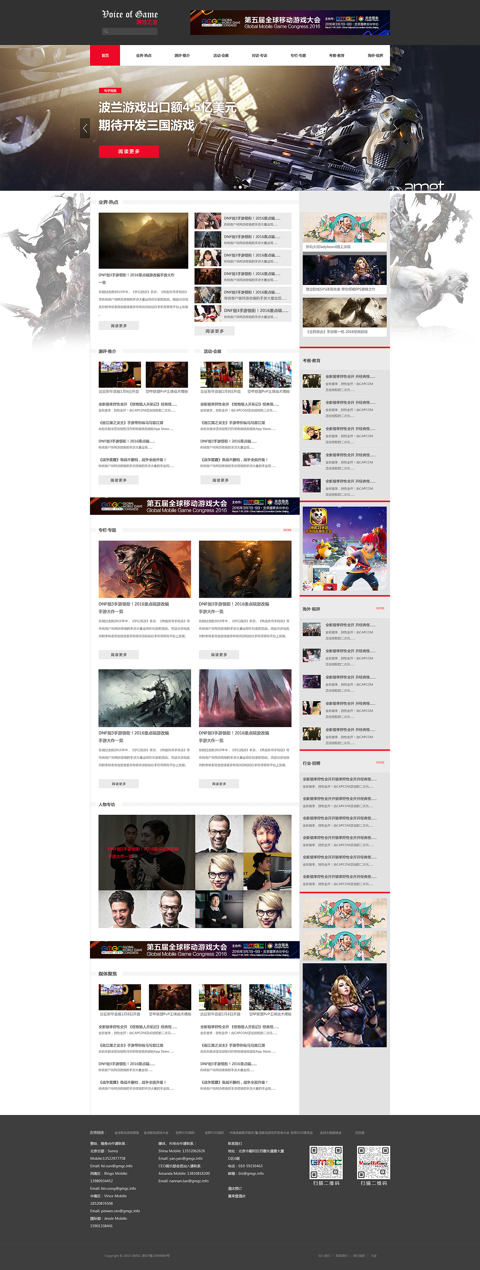Open 大会 link at page bottom

(x=373, y=1256)
